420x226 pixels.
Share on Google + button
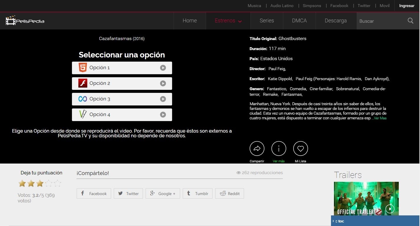(163, 194)
